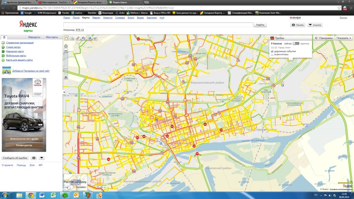The width and height of the screenshot is (354, 199).
Task: Select the magnifier zoom-area tool
Action: coord(72,38)
